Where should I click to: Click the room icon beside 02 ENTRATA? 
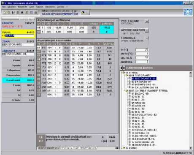[129, 82]
